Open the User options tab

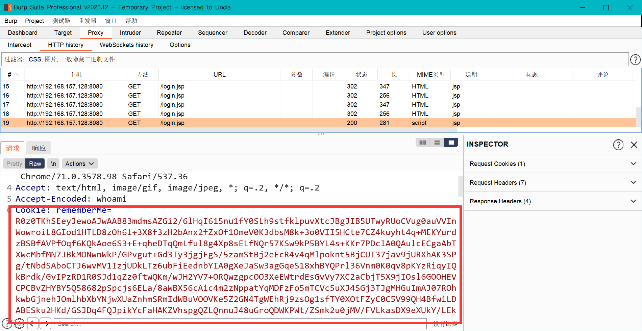point(439,33)
